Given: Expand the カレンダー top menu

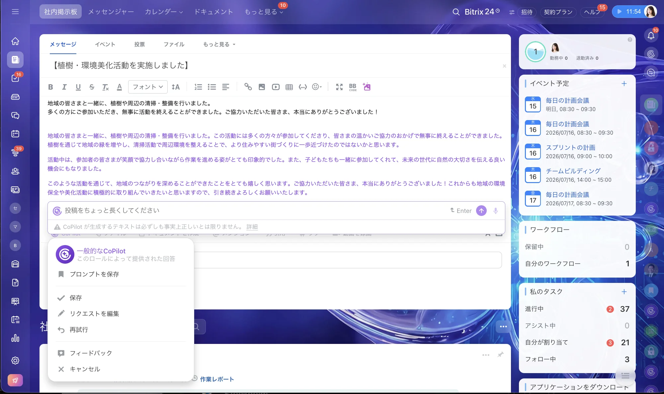Looking at the screenshot, I should click(x=164, y=12).
